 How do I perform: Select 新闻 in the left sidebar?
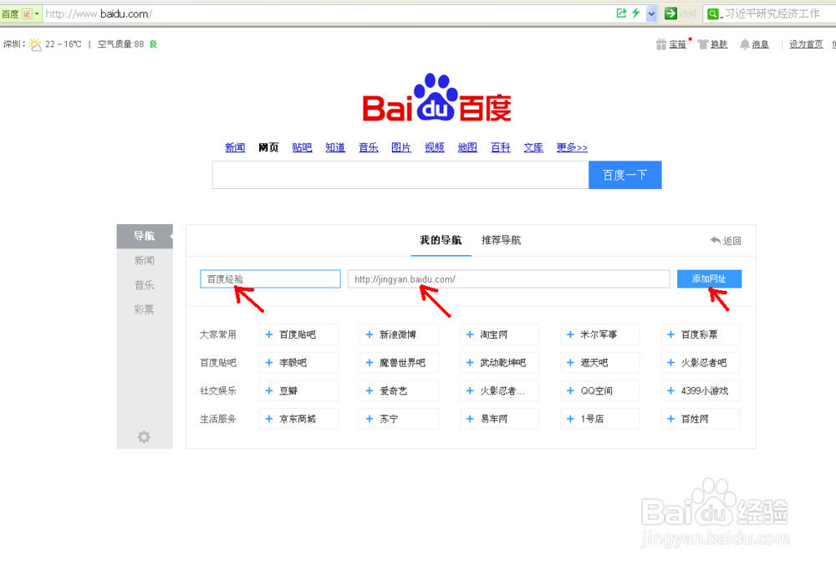[145, 260]
